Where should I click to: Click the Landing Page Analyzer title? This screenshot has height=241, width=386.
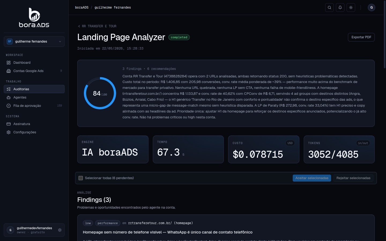pyautogui.click(x=121, y=37)
